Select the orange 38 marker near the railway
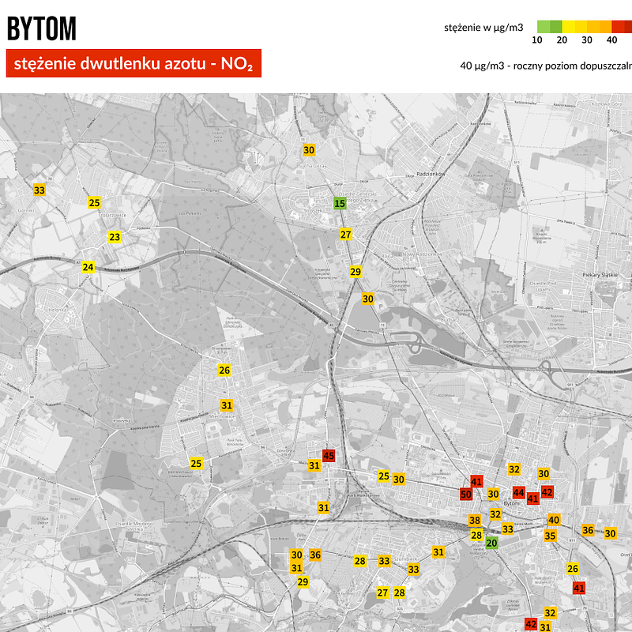This screenshot has height=632, width=632. coord(474,520)
